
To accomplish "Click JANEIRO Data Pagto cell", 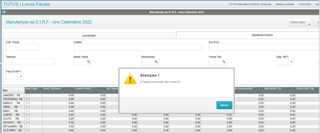I will (34, 96).
